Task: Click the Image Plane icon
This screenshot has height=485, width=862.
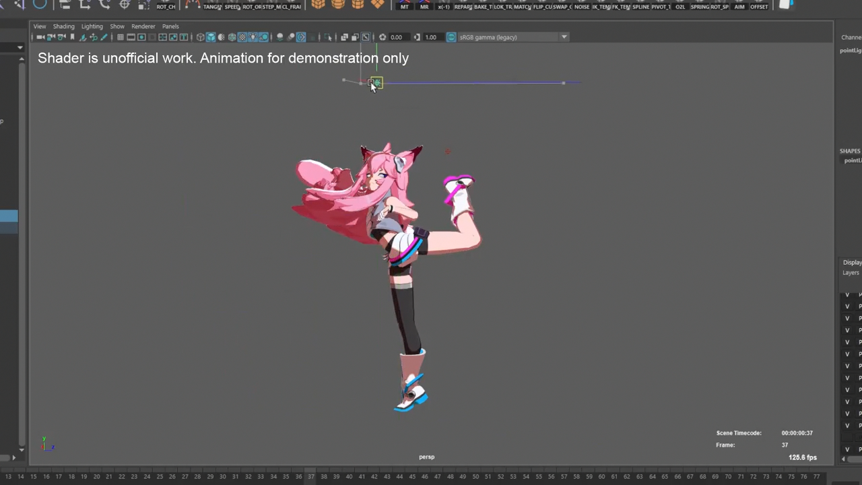Action: [x=83, y=37]
